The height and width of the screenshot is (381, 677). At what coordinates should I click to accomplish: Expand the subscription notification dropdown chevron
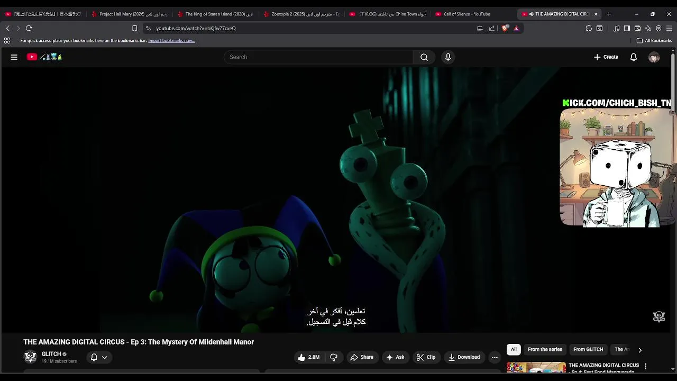tap(105, 357)
